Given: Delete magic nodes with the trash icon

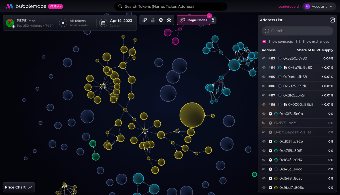Looking at the screenshot, I should coord(213,20).
